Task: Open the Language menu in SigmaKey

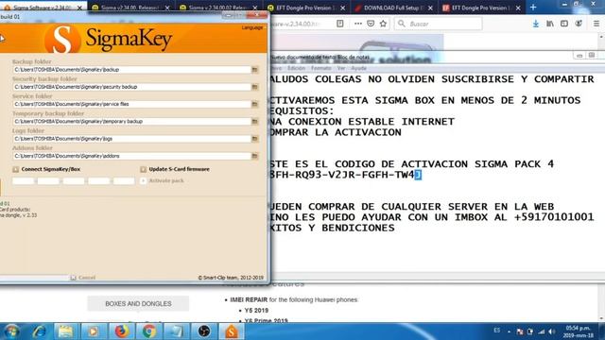Action: click(252, 27)
